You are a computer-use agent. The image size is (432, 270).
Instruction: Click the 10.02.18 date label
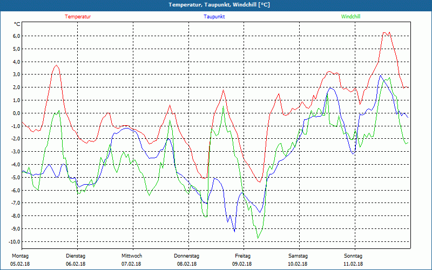[x=298, y=264]
